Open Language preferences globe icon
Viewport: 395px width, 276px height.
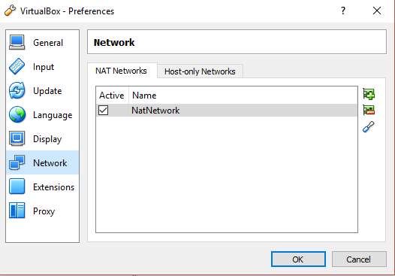tap(17, 114)
